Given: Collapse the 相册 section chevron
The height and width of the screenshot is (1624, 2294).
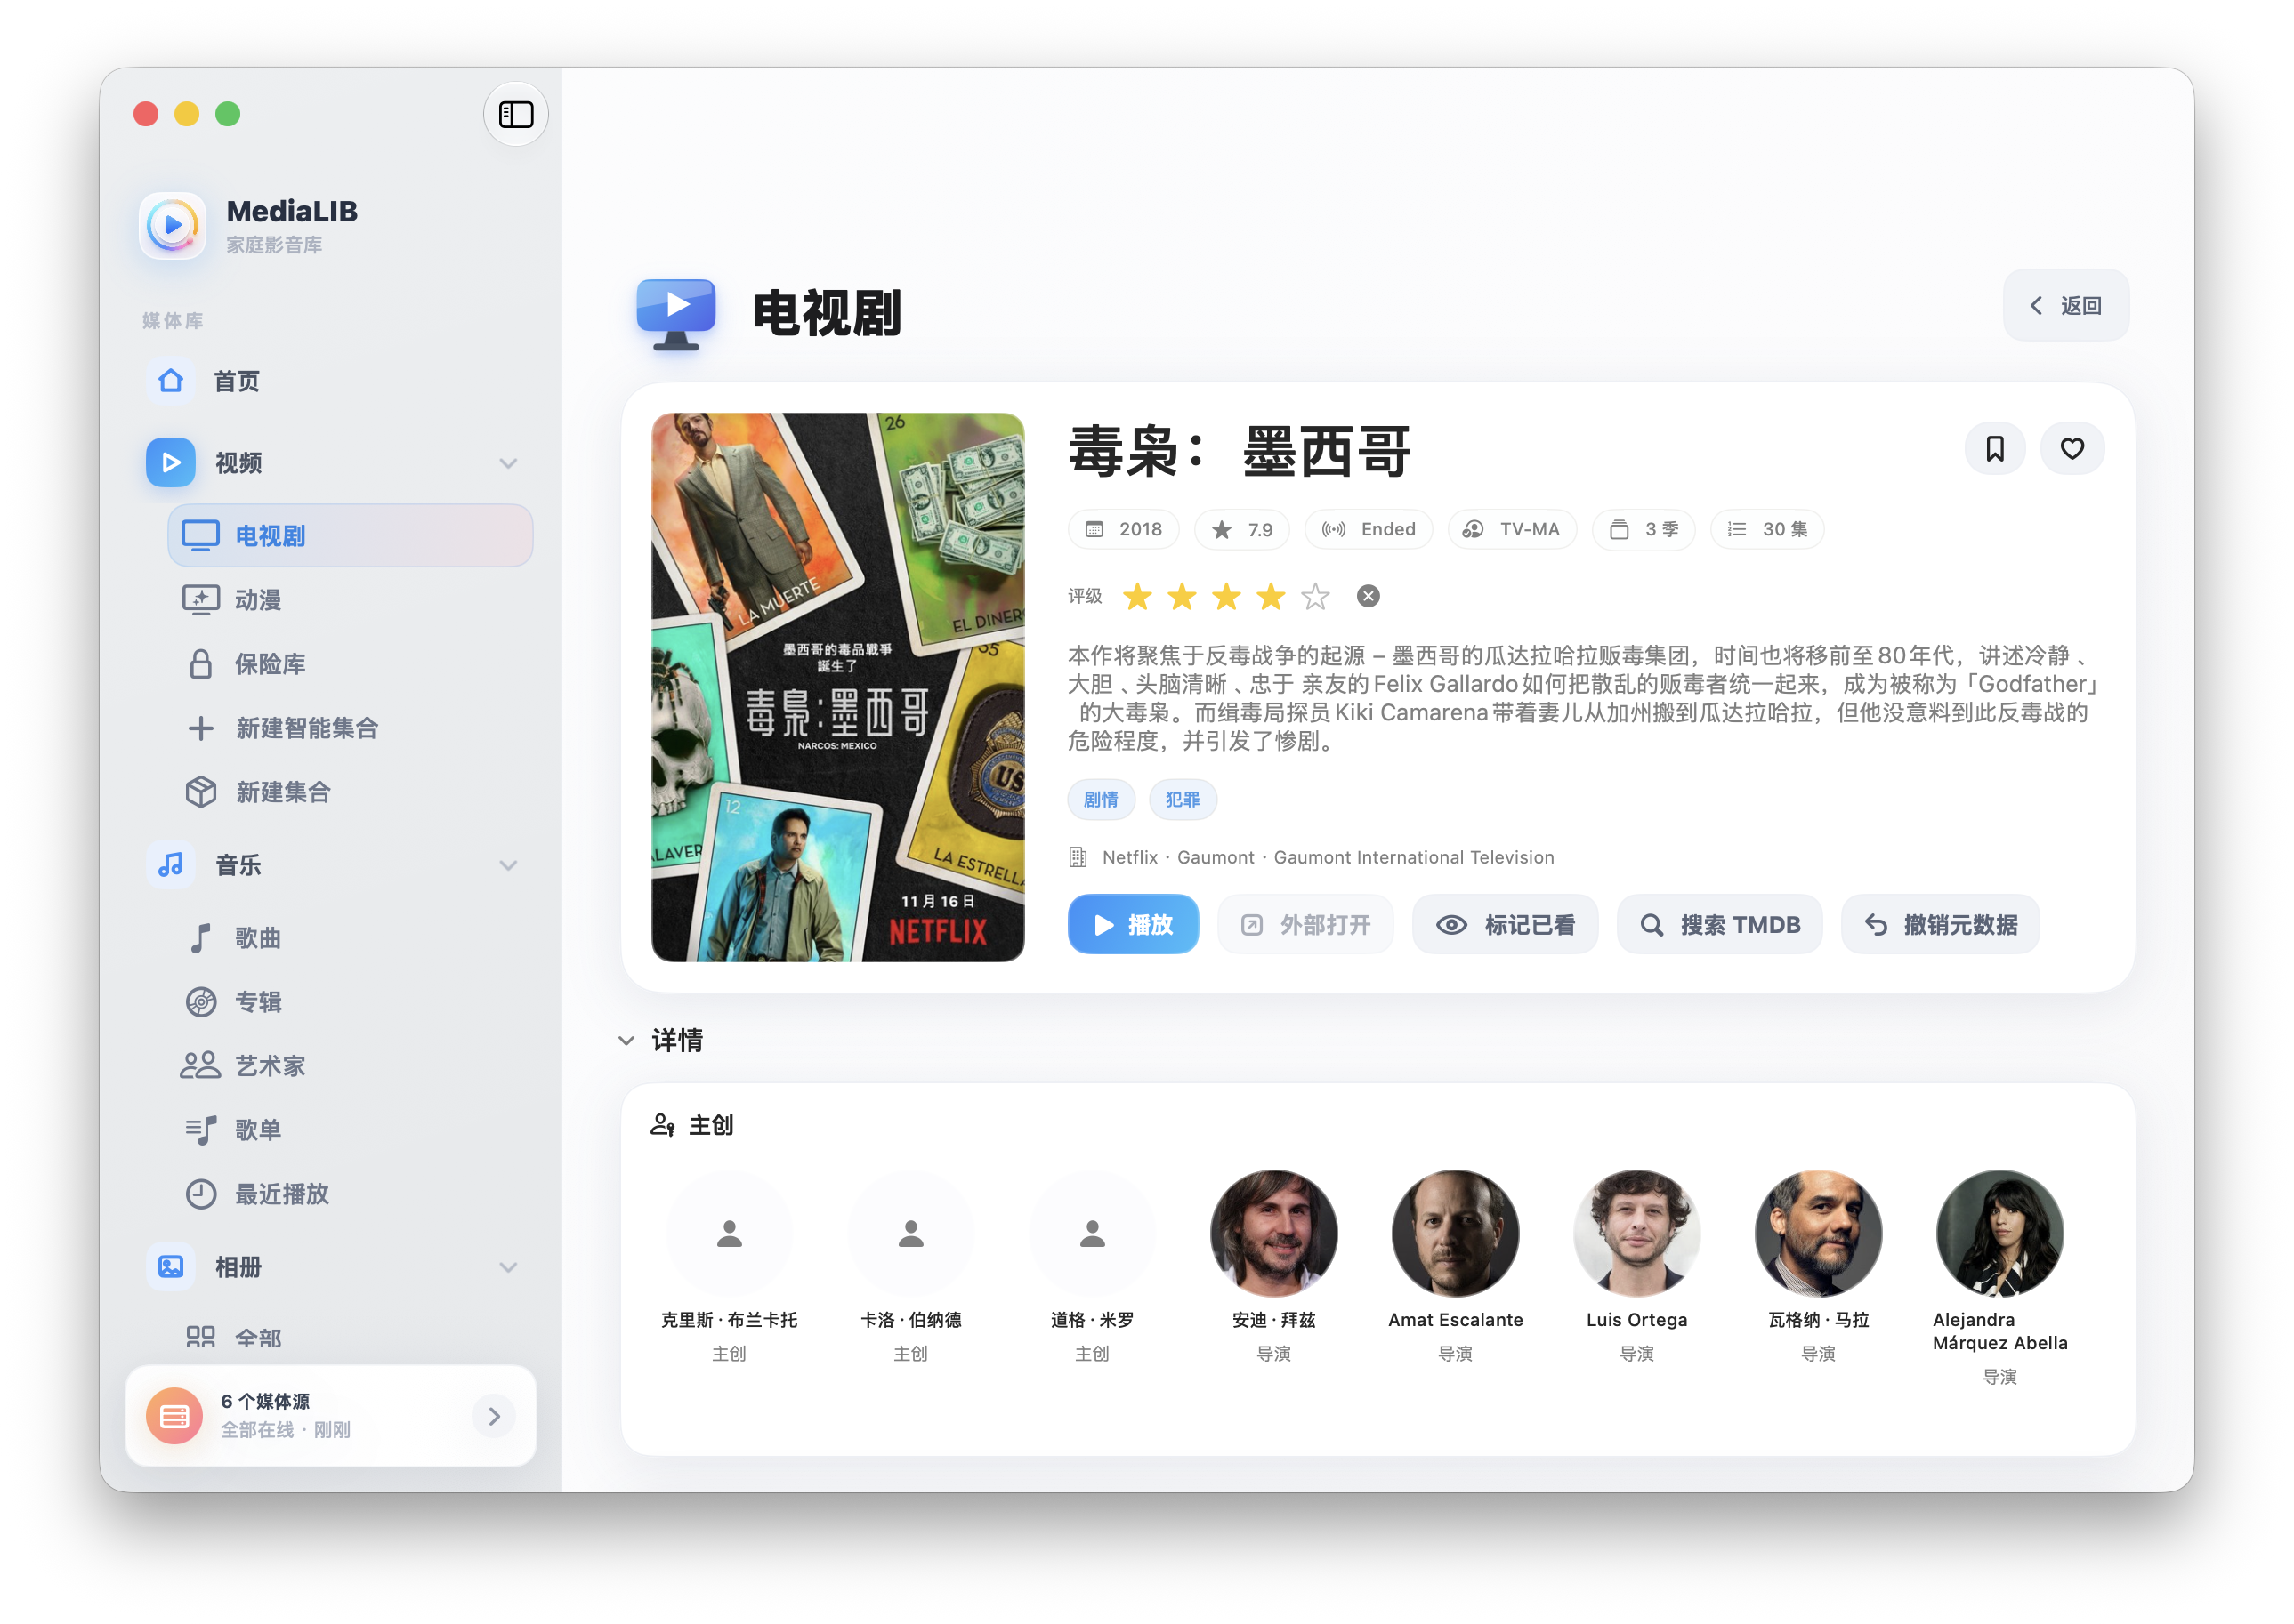Looking at the screenshot, I should [508, 1267].
